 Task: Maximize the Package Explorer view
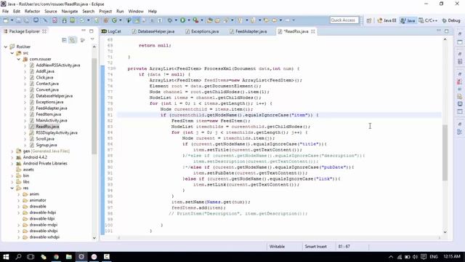92,31
